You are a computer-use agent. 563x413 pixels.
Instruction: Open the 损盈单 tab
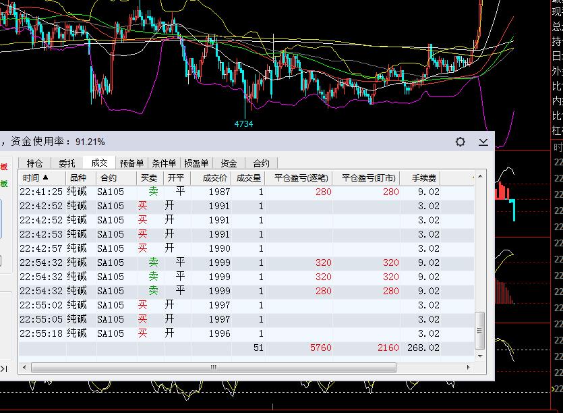pyautogui.click(x=196, y=163)
